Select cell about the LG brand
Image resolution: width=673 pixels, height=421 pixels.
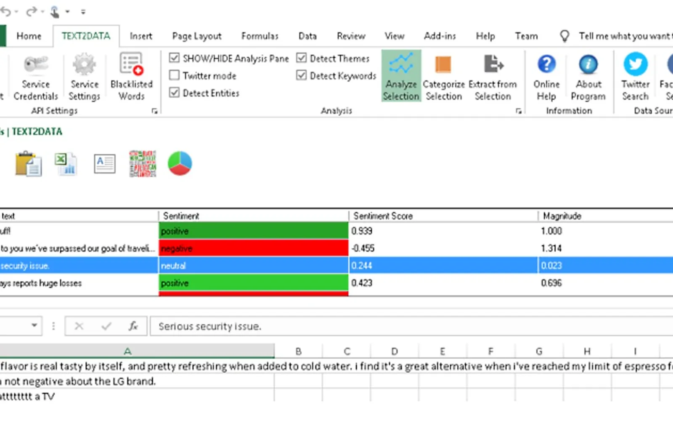point(137,381)
